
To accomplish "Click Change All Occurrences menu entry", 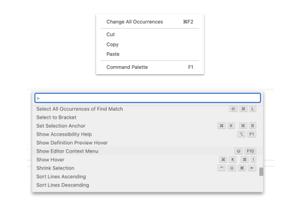I will pyautogui.click(x=134, y=22).
